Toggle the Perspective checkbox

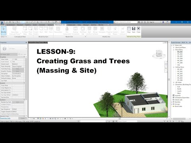click(13, 107)
